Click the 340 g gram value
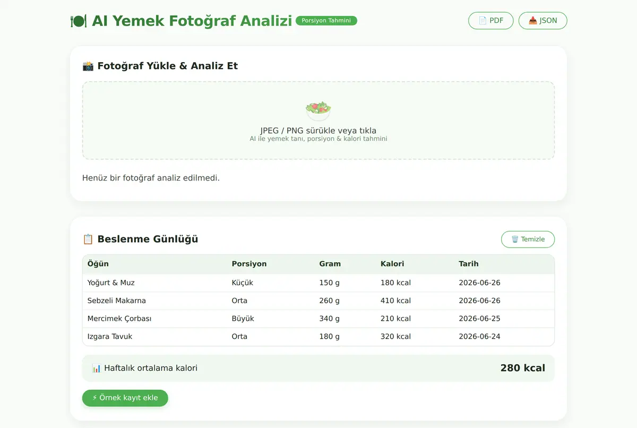637x428 pixels. (330, 319)
